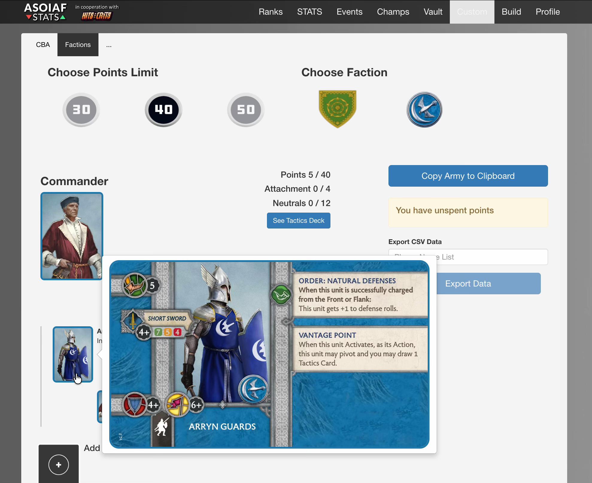Open the Ranks menu item
Screen dimensions: 592x483
click(271, 12)
